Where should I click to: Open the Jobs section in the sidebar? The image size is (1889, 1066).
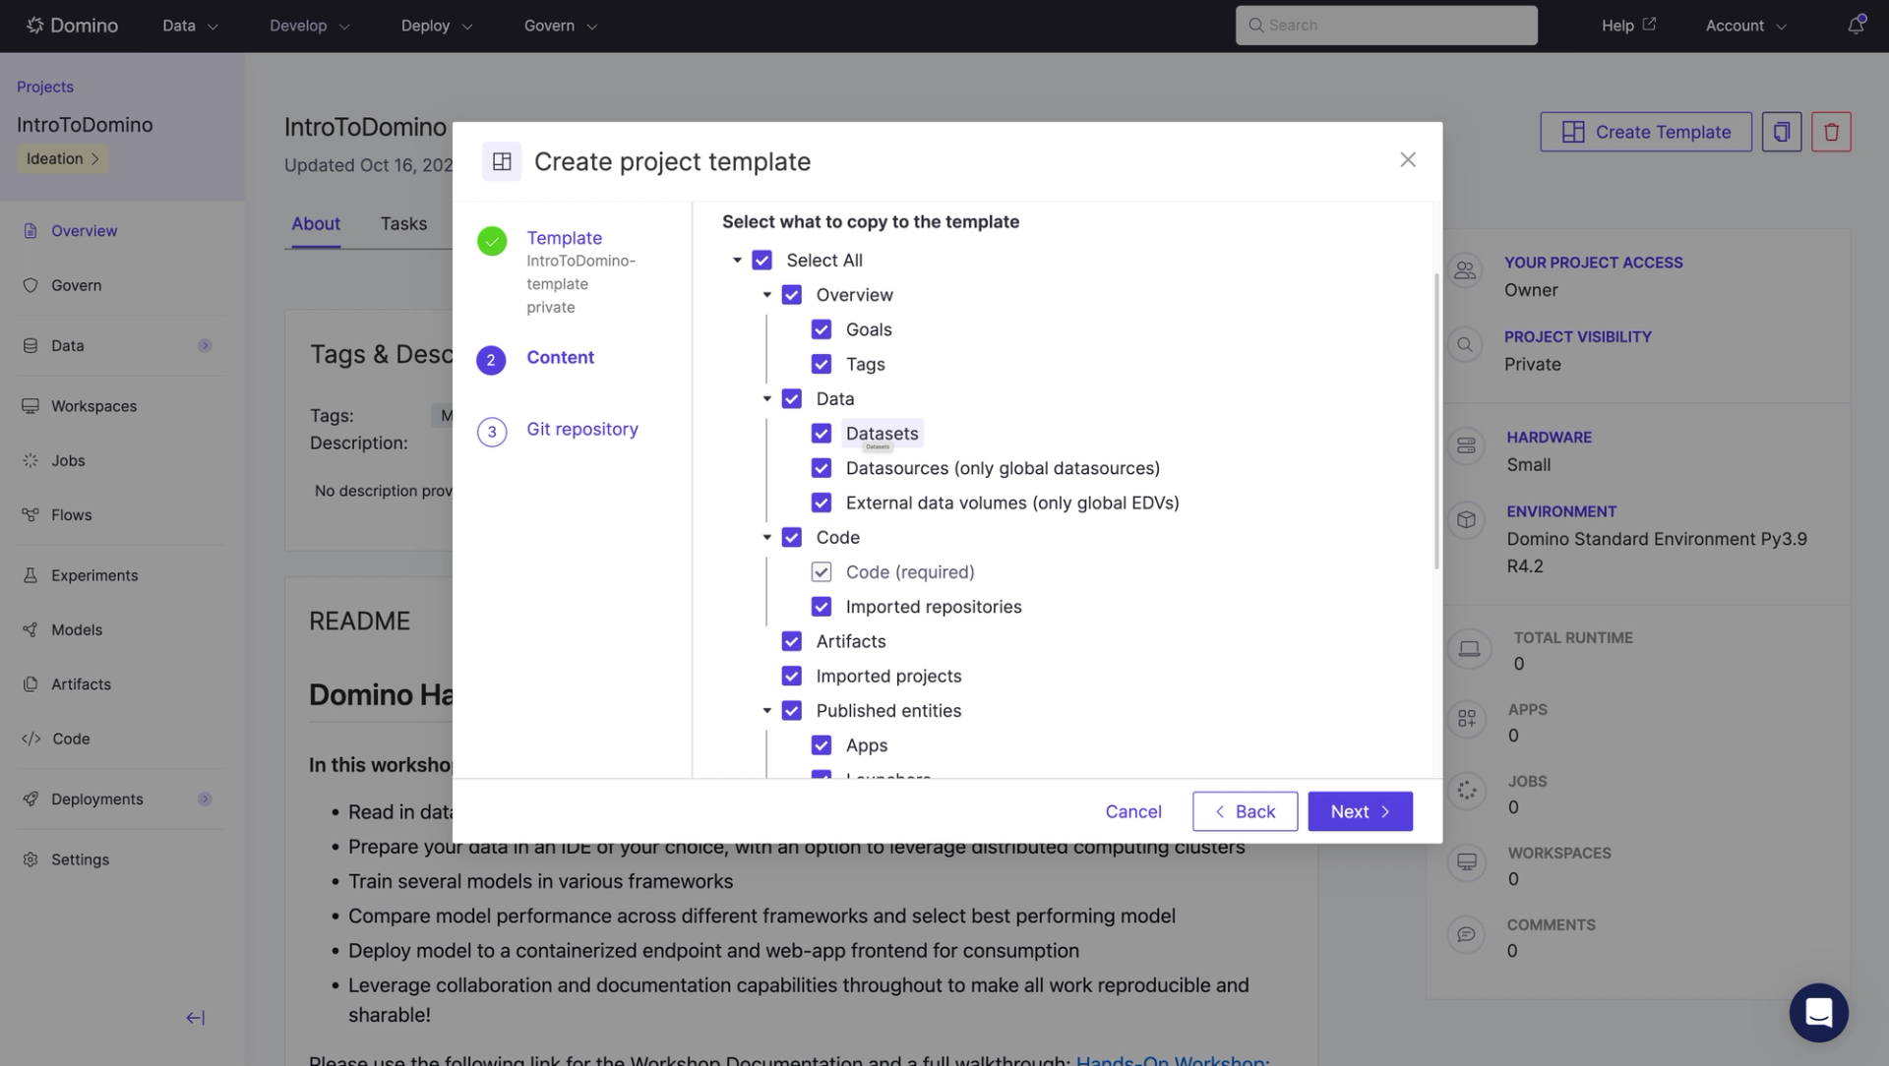pos(69,460)
